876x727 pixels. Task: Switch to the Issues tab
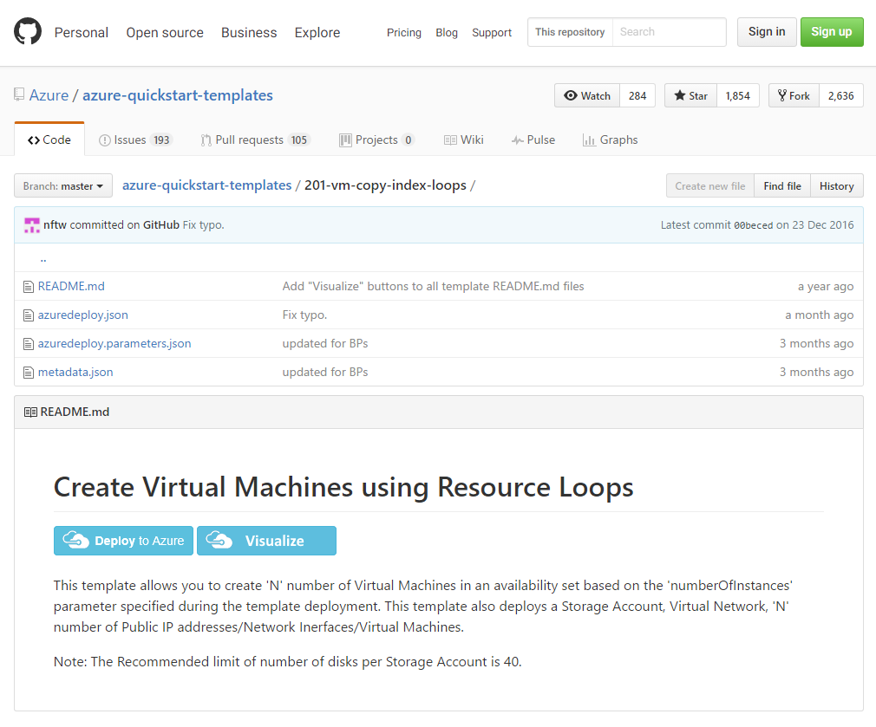click(136, 140)
